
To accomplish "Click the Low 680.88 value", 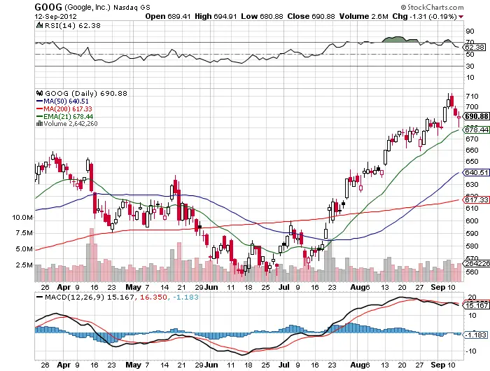I will click(x=262, y=16).
